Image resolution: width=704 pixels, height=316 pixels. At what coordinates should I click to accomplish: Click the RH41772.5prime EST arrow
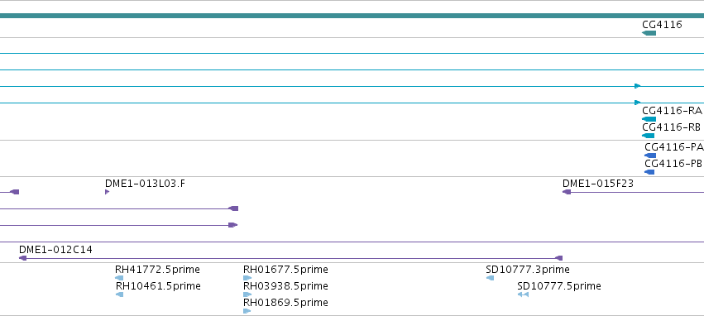pos(119,278)
